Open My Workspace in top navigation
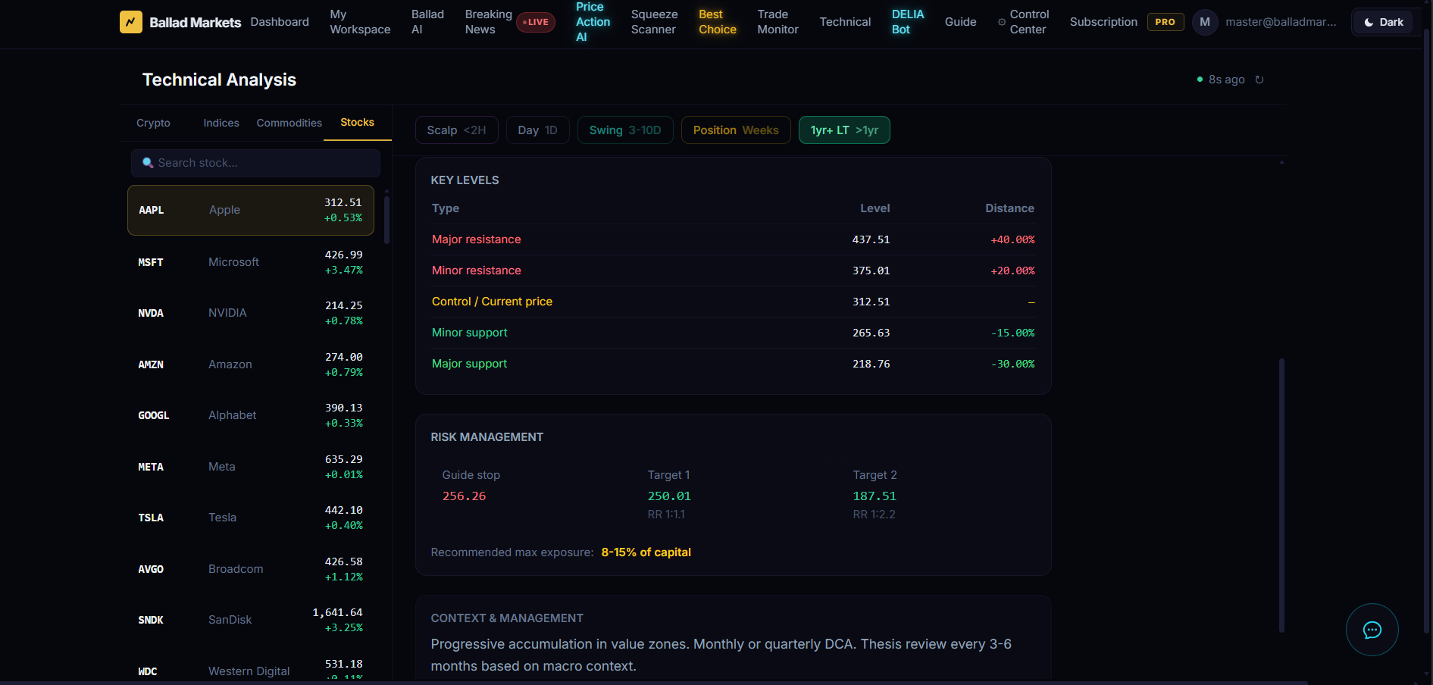1433x685 pixels. point(360,22)
